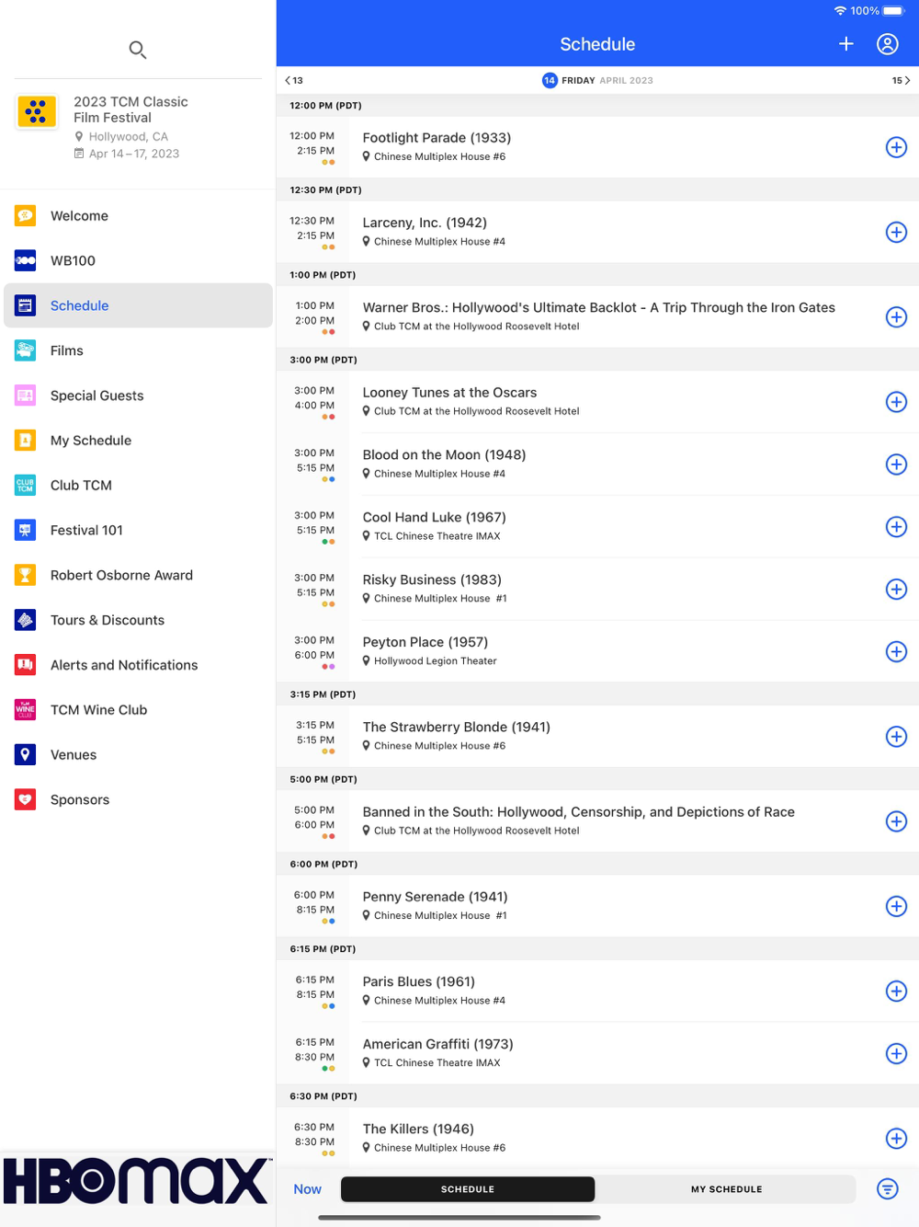Click the Robert Osborne Award trophy icon
The height and width of the screenshot is (1227, 919).
click(26, 575)
